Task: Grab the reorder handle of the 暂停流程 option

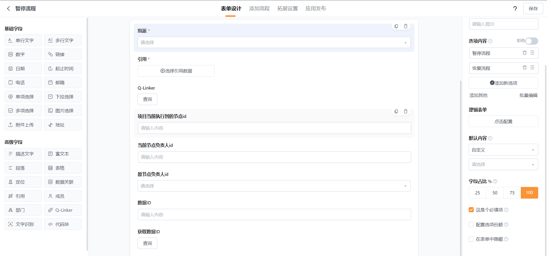Action: coord(532,53)
